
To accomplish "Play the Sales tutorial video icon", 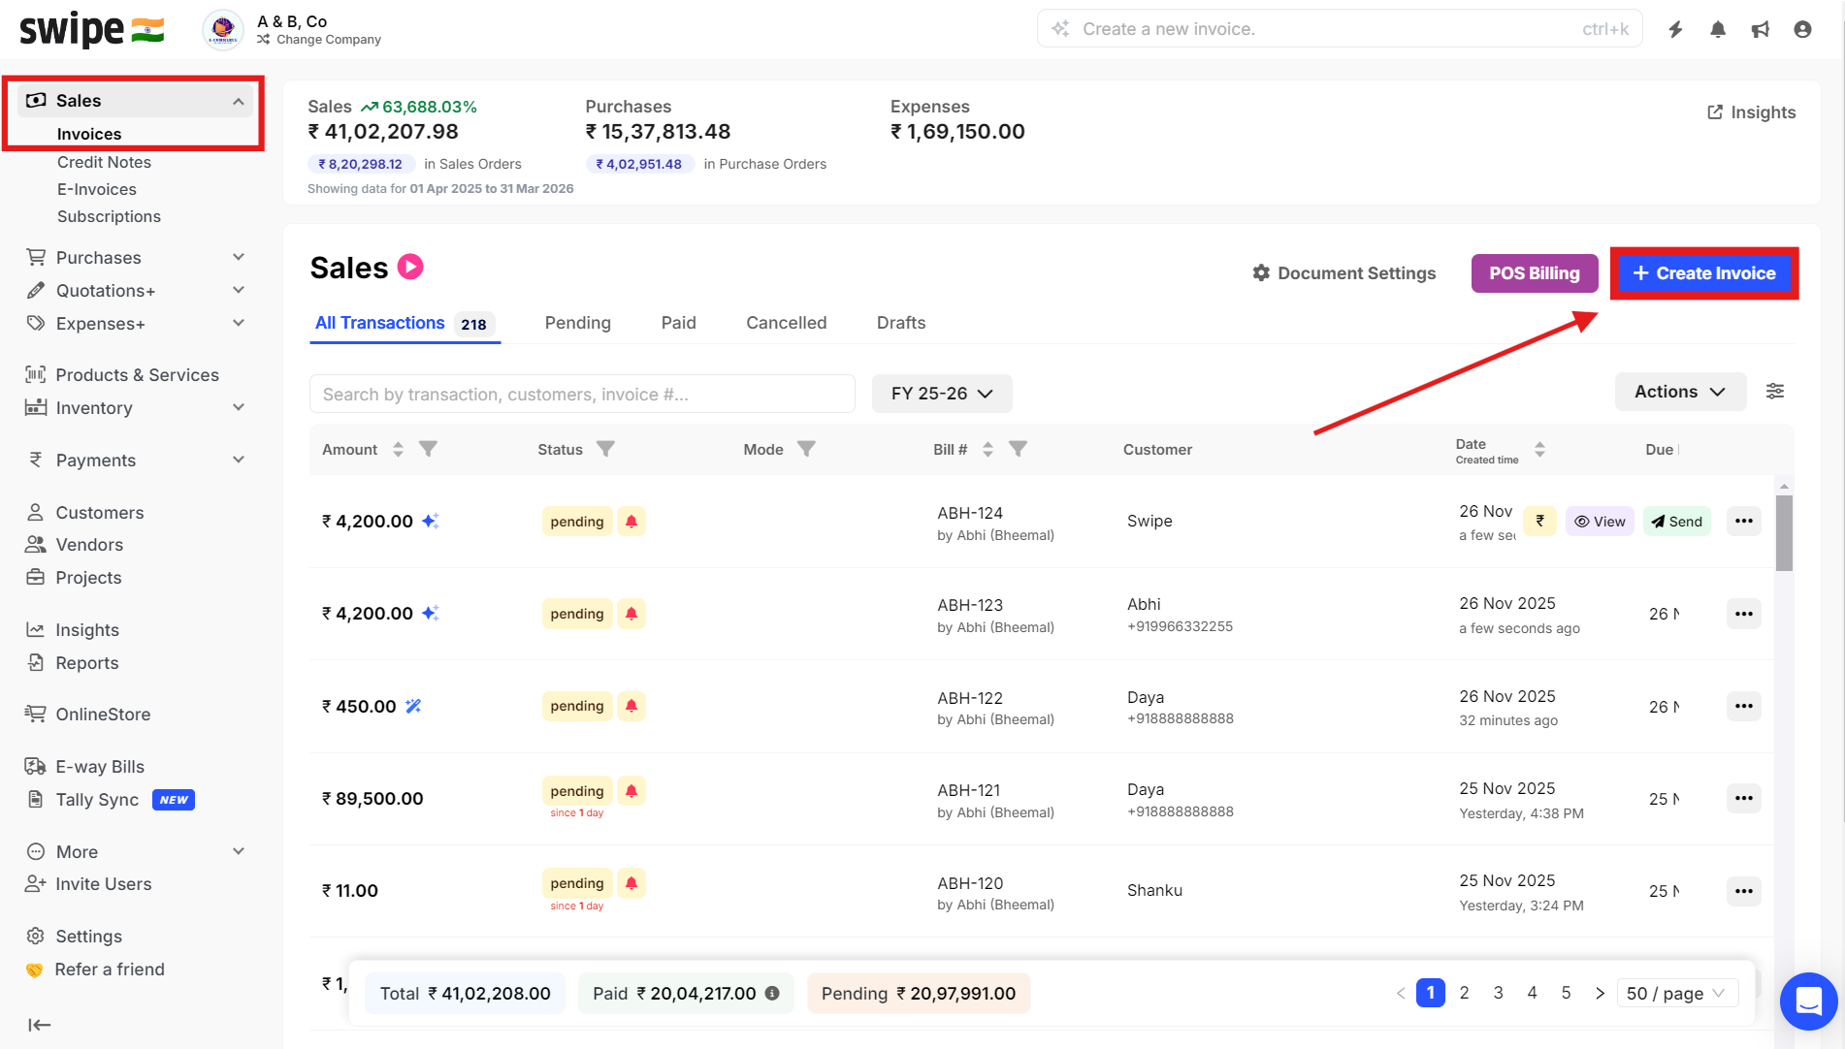I will tap(410, 267).
